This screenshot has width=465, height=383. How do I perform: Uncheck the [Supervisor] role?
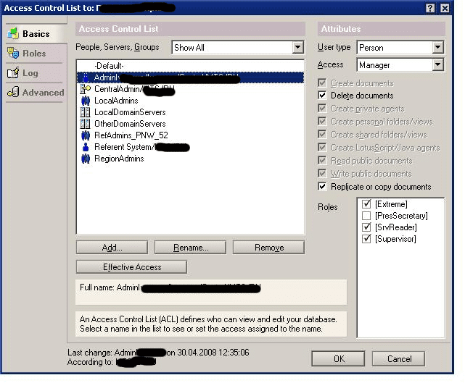366,239
